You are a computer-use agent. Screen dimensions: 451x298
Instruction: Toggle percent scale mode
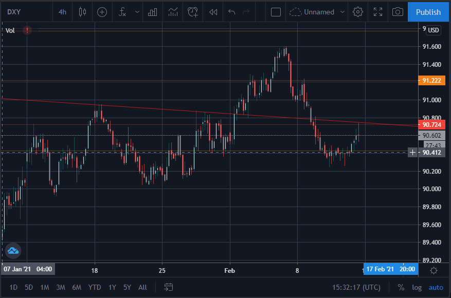401,287
